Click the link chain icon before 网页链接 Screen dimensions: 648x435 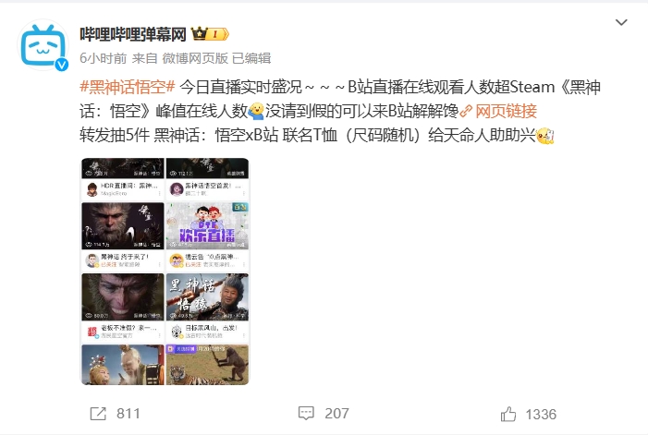(x=466, y=111)
